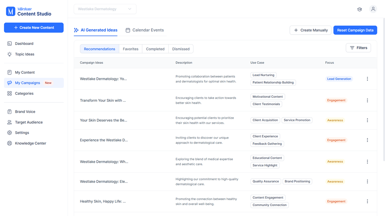The width and height of the screenshot is (385, 216).
Task: Click the Dashboard icon in sidebar
Action: pyautogui.click(x=9, y=44)
